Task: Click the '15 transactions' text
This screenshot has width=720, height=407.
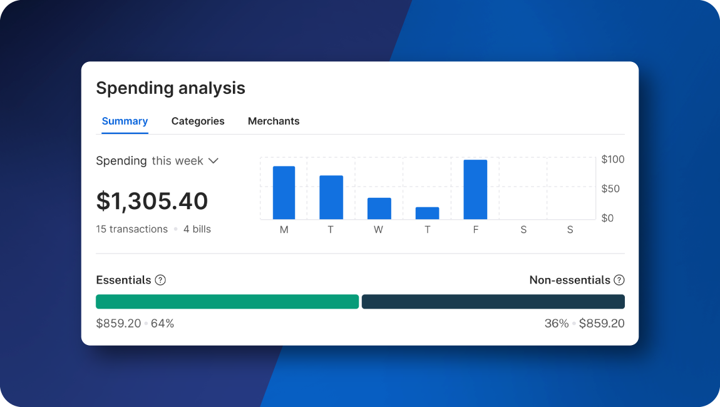Action: pos(131,229)
